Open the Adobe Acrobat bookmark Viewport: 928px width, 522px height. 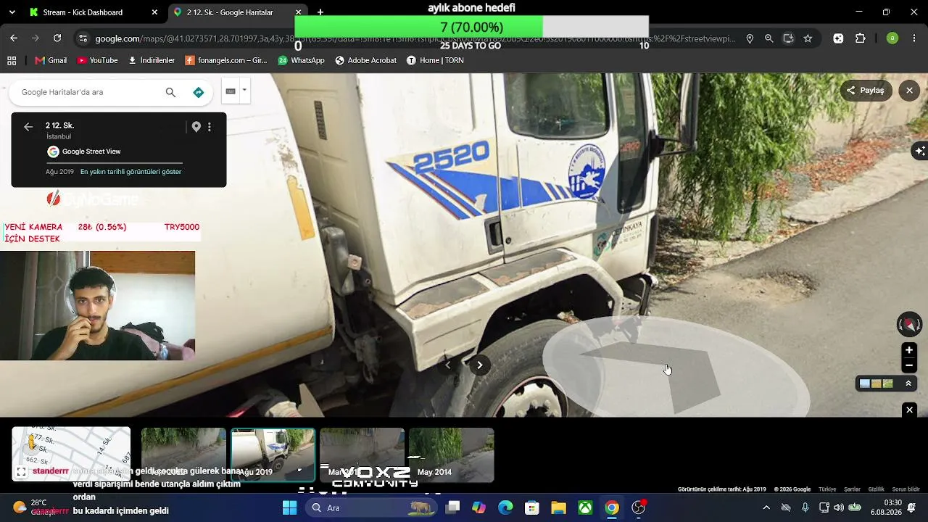point(365,60)
